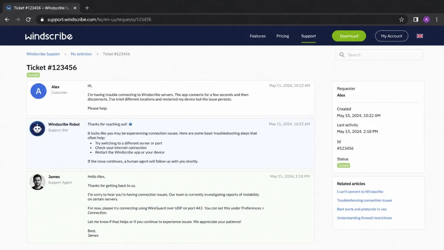Viewport: 444px width, 250px height.
Task: Go to Windscribe Support breadcrumb
Action: (43, 54)
